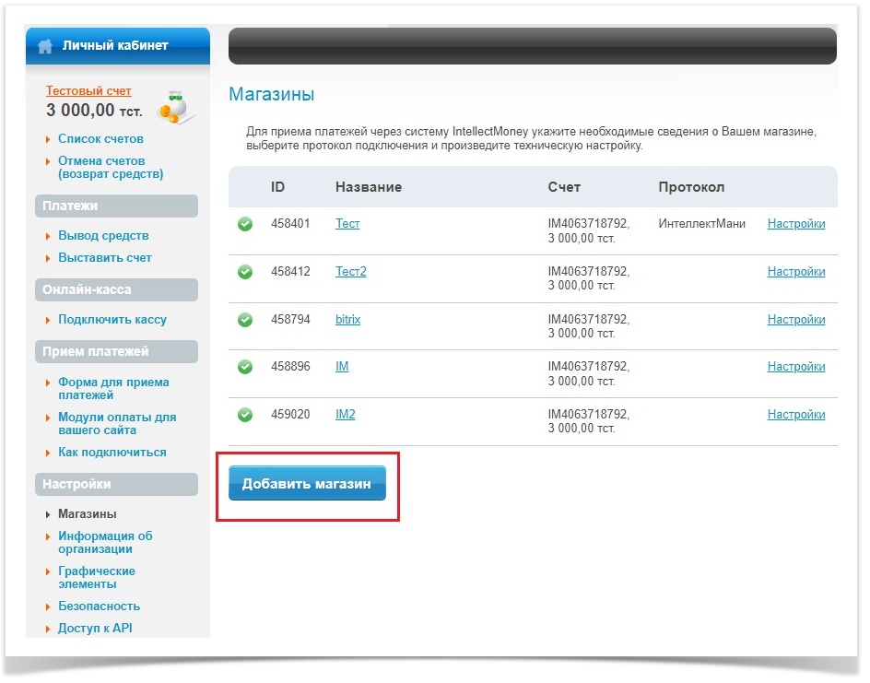Click account IM4063718792 in Тест row
The height and width of the screenshot is (683, 870).
[588, 224]
